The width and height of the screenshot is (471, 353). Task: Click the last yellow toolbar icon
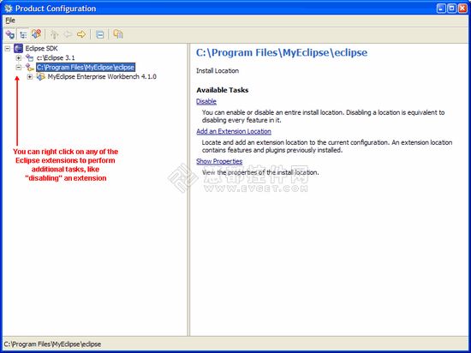(118, 34)
